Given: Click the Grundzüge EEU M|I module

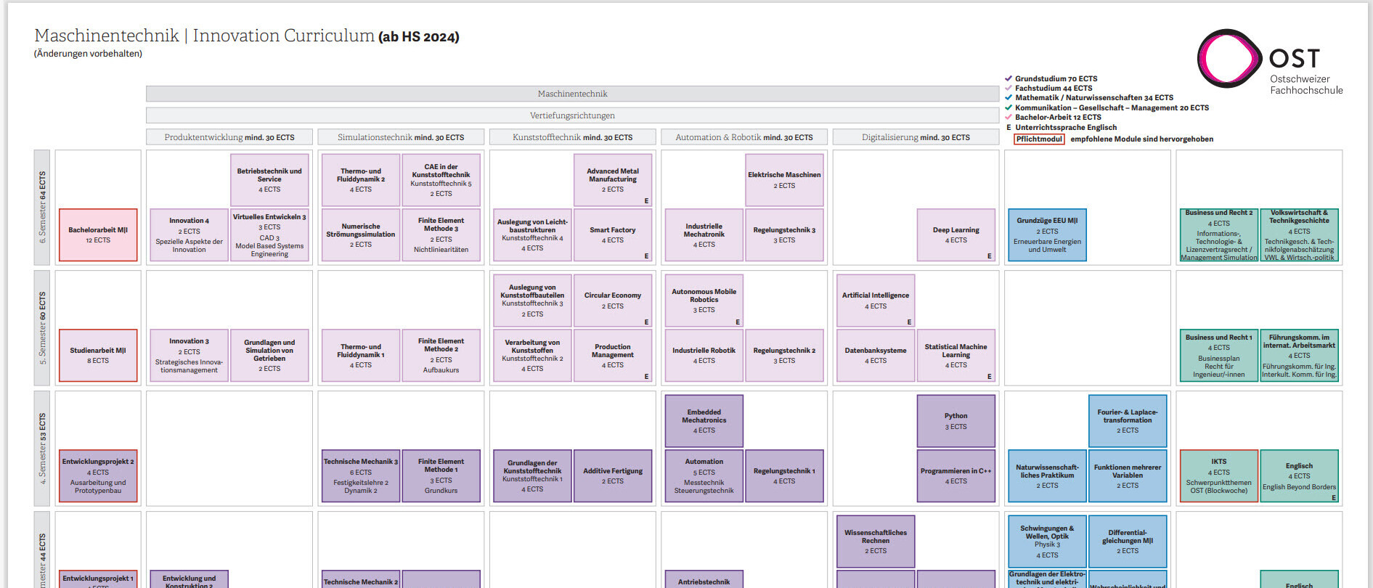Looking at the screenshot, I should [1047, 235].
